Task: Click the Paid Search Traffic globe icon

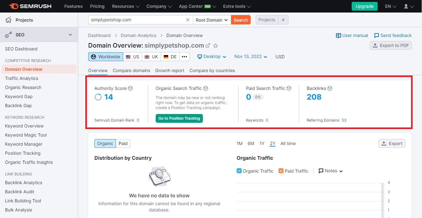Action: click(x=289, y=88)
